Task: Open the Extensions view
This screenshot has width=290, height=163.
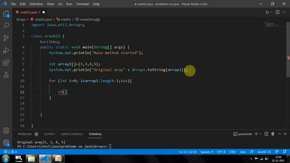Action: tap(6, 62)
